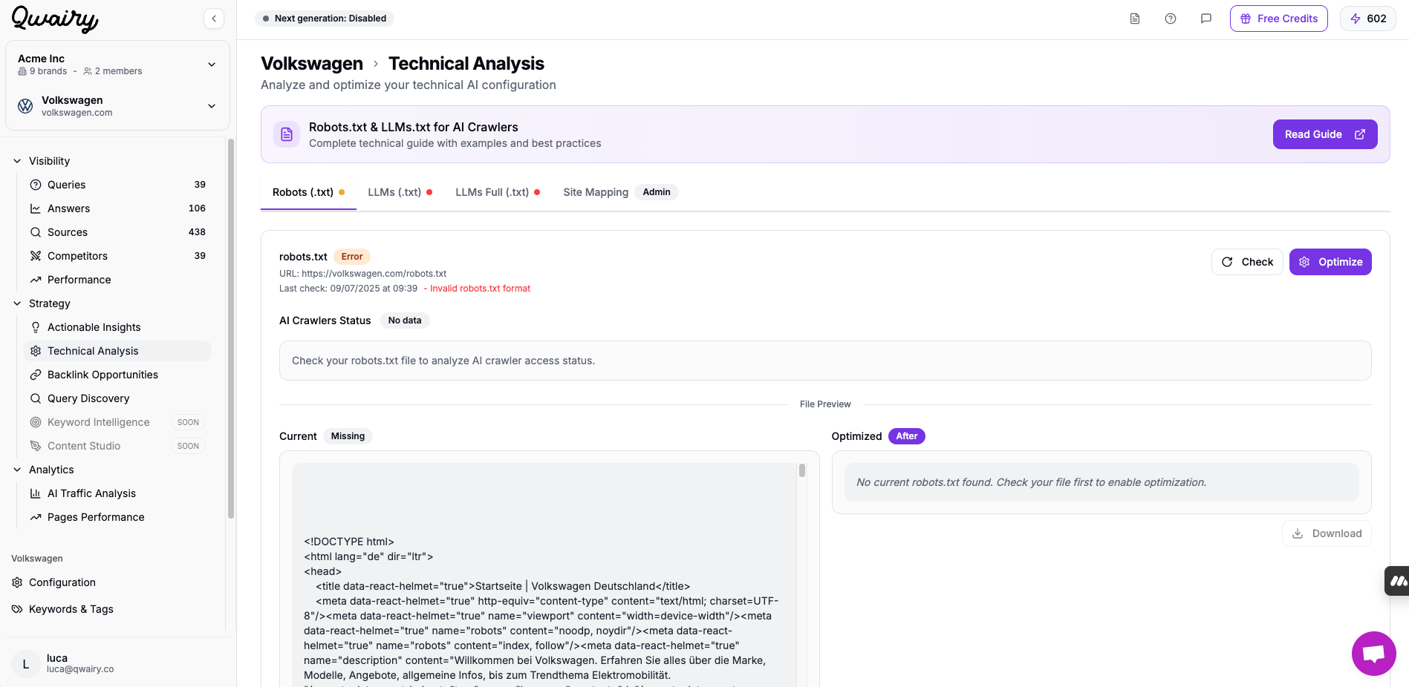Open the help question mark icon

tap(1171, 19)
